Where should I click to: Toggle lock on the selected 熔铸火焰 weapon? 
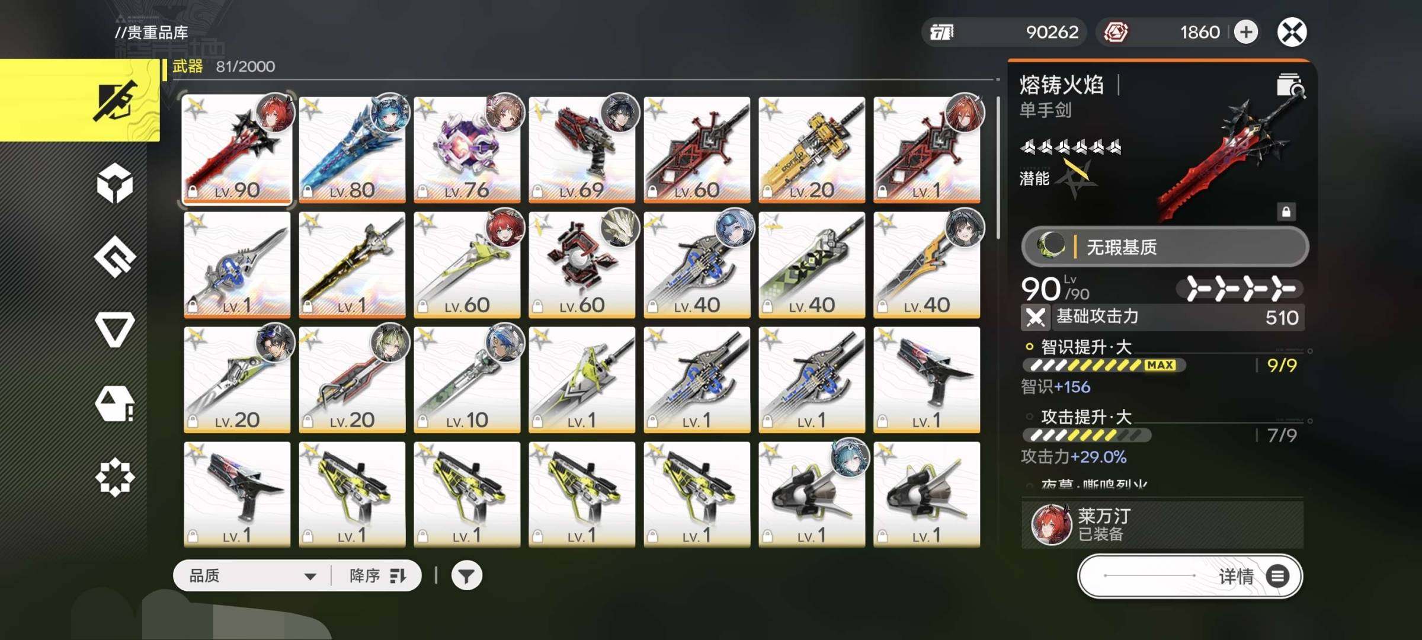coord(1286,212)
